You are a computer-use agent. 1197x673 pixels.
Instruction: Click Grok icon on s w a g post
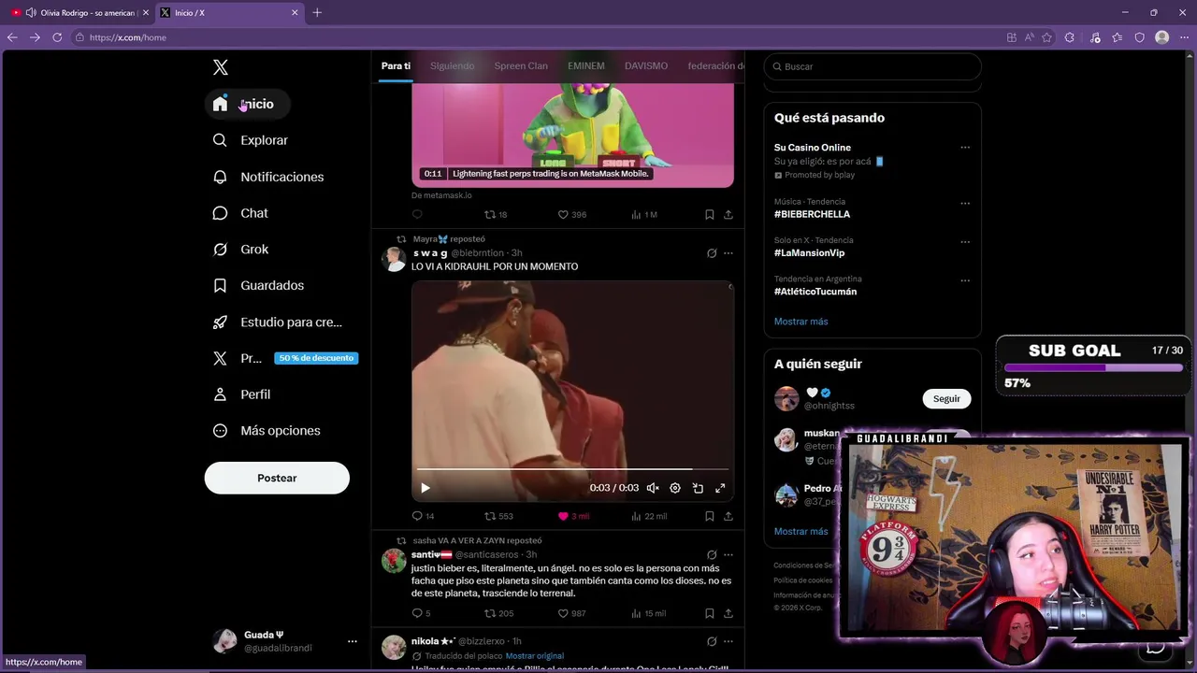pyautogui.click(x=712, y=253)
